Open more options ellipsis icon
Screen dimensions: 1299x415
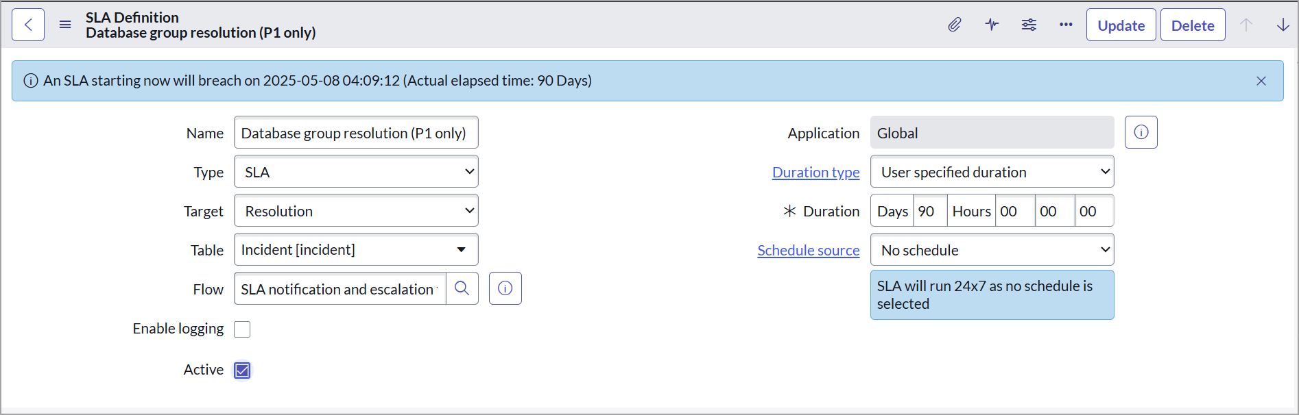pos(1066,25)
